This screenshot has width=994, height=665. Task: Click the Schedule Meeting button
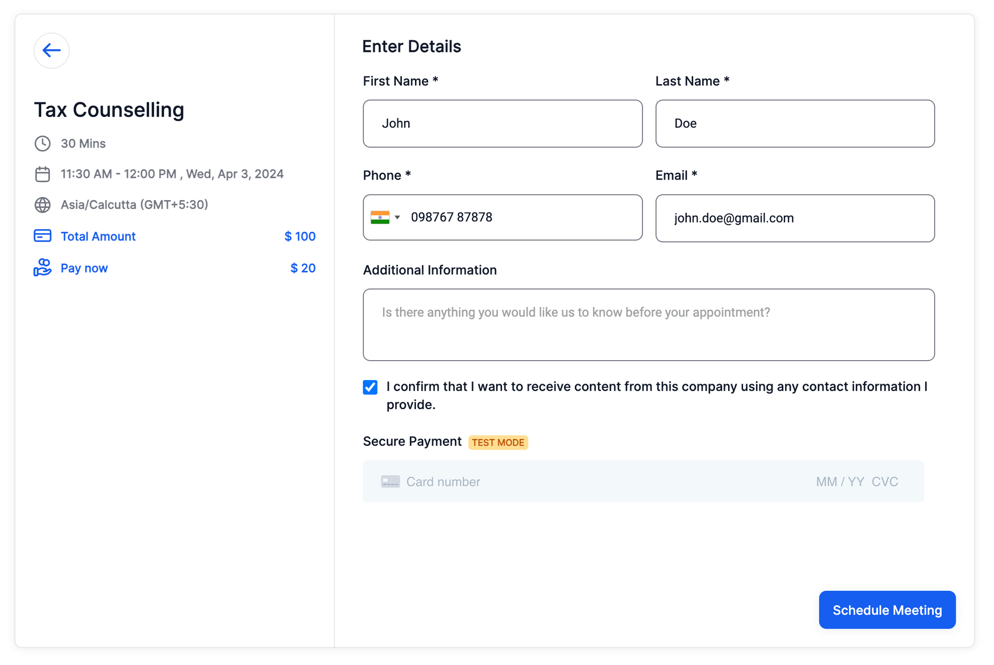click(887, 610)
